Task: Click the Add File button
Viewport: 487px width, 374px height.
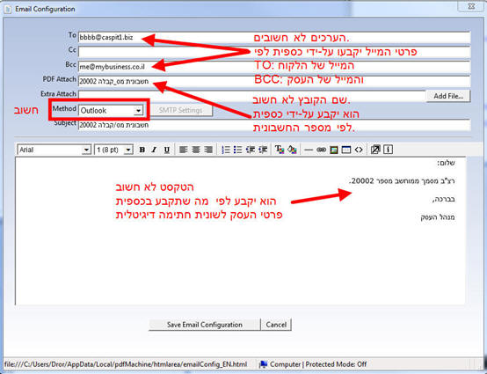Action: click(448, 96)
